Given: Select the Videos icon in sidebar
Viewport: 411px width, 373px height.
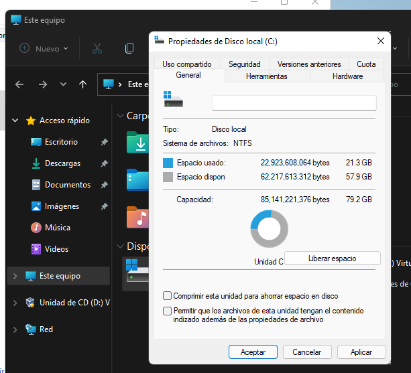Looking at the screenshot, I should click(x=36, y=249).
